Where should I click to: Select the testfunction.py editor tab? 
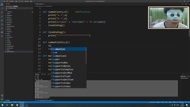click(39, 4)
